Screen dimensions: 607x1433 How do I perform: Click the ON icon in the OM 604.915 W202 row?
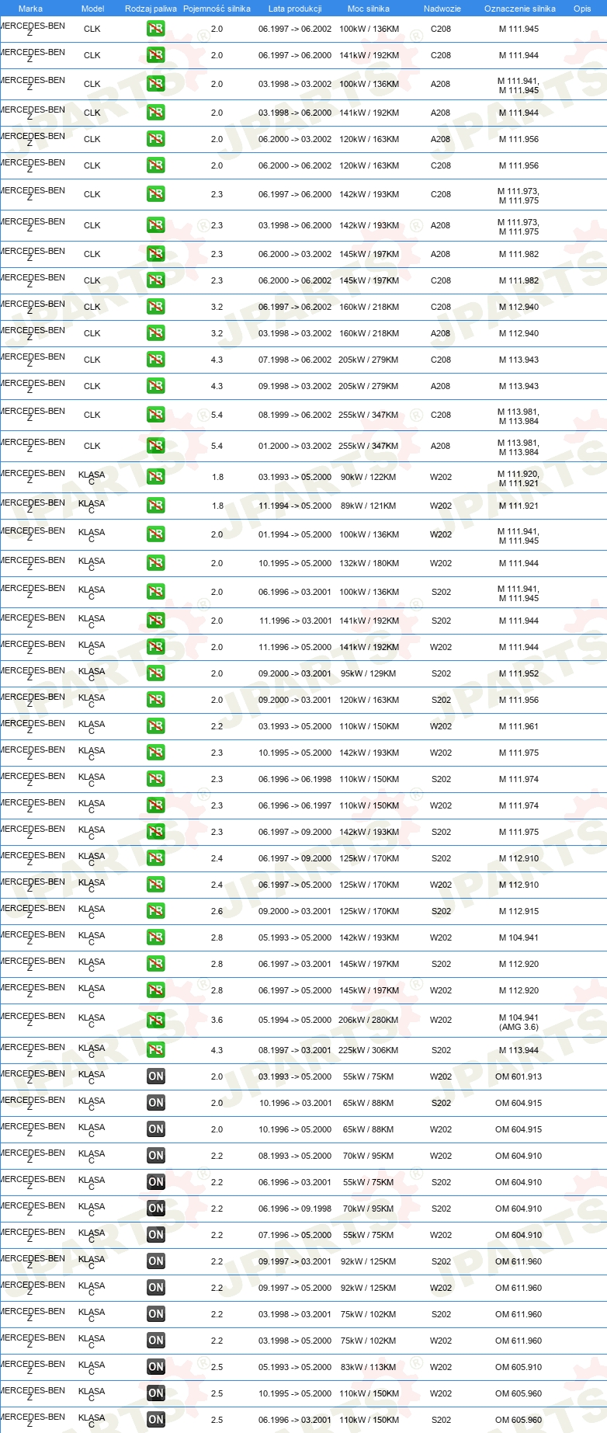click(156, 1129)
